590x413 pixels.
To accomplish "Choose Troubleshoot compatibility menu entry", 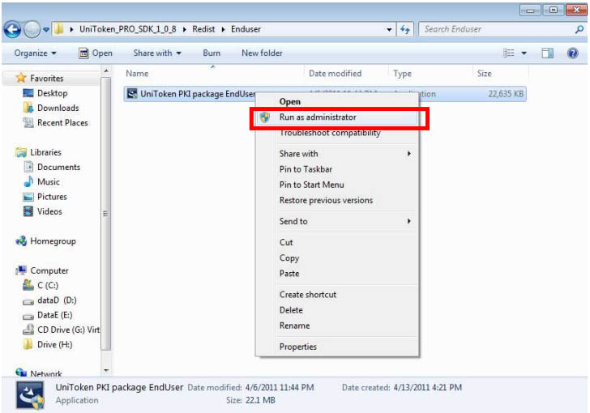I will pyautogui.click(x=330, y=133).
